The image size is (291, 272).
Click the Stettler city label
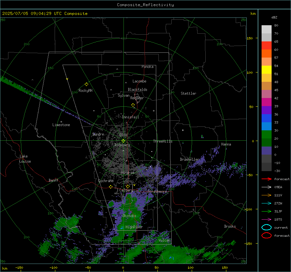point(189,93)
